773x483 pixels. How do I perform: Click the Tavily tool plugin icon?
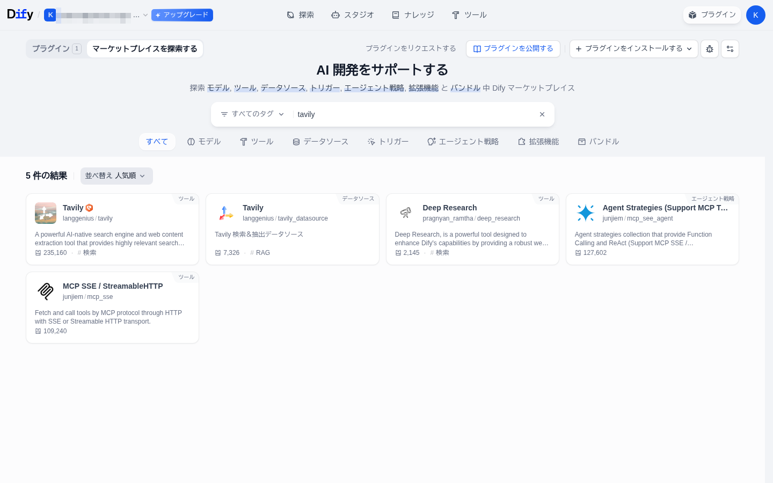tap(46, 213)
